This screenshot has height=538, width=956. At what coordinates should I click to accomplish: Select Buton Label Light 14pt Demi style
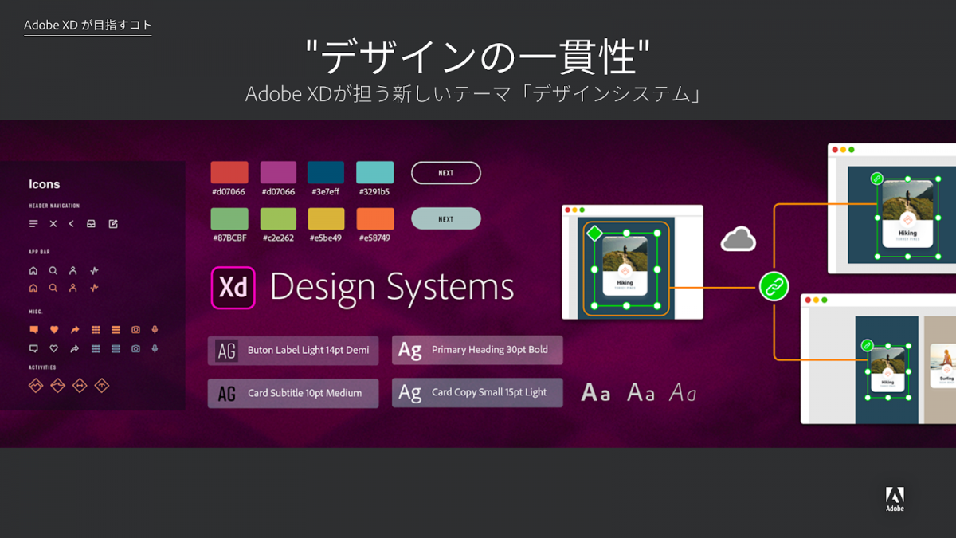293,350
